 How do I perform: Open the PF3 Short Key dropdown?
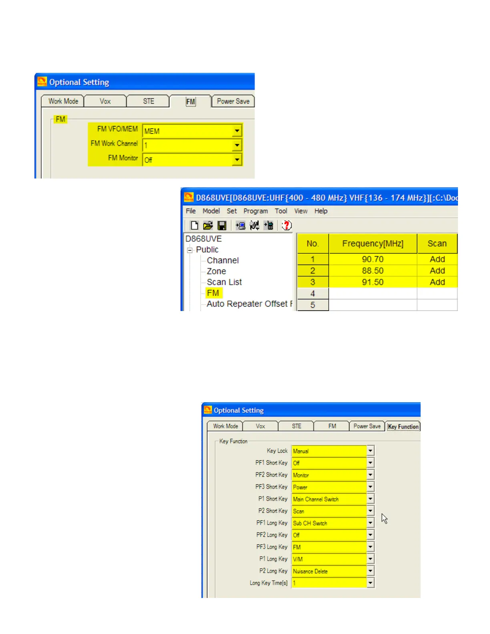(370, 487)
